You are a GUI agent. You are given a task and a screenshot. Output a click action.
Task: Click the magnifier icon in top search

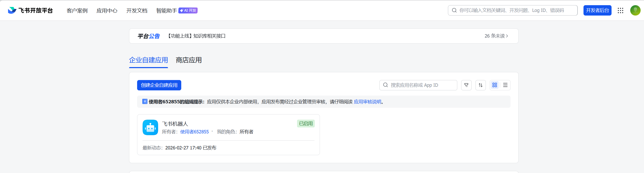tap(454, 10)
